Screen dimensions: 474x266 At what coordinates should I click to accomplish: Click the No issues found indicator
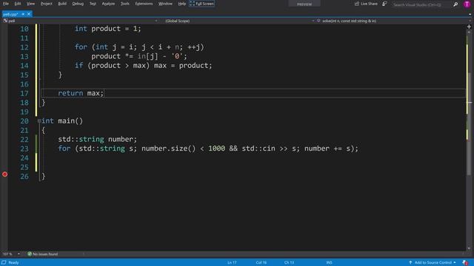[x=43, y=254]
